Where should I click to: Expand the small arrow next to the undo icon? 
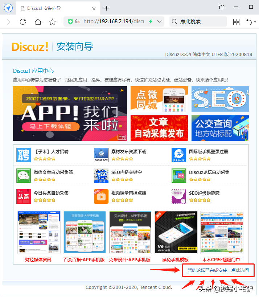coord(255,22)
